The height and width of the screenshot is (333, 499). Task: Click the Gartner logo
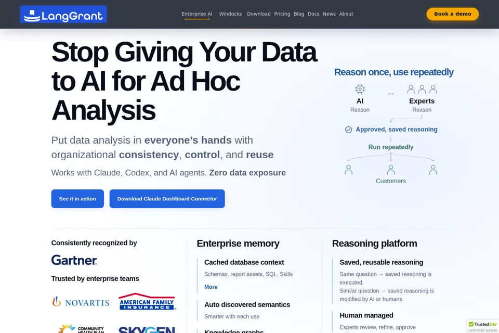tap(74, 260)
